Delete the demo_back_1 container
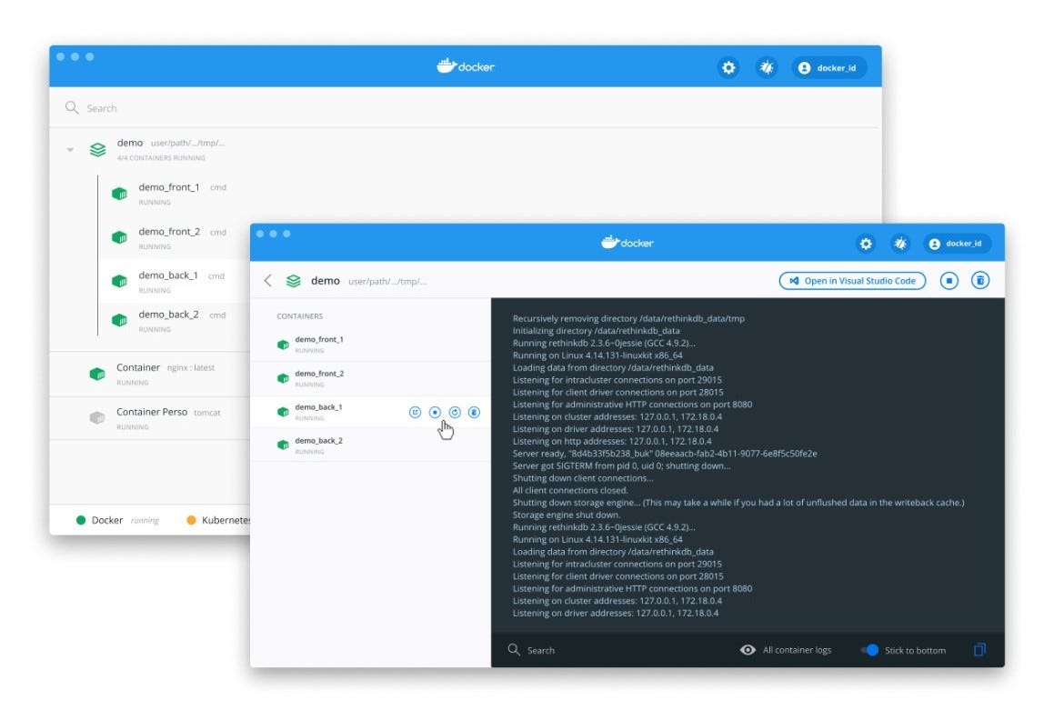The height and width of the screenshot is (710, 1054). pyautogui.click(x=474, y=411)
